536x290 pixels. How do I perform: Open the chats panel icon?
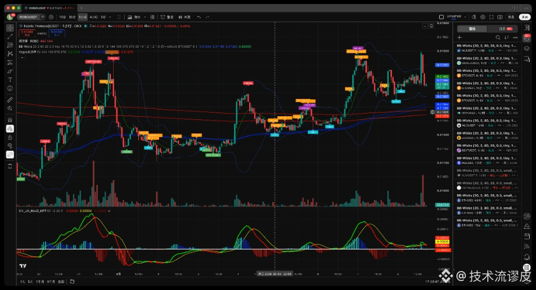pos(527,60)
